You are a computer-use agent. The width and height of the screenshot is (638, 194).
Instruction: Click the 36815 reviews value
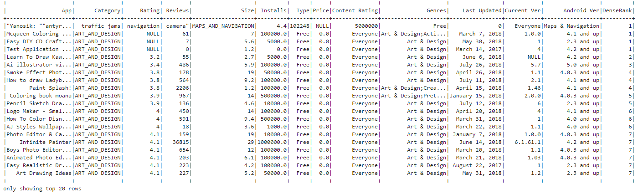tap(181, 142)
